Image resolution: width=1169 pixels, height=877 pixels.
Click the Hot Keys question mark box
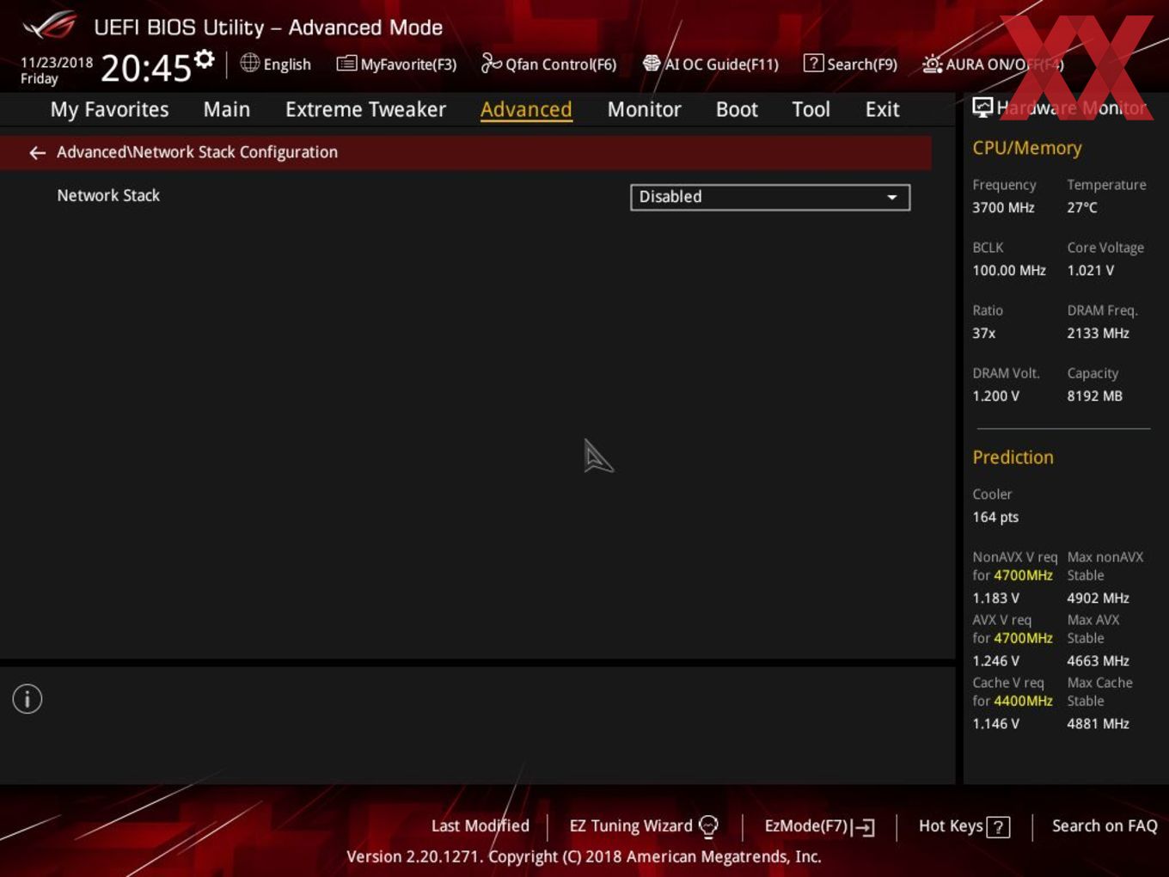tap(998, 827)
